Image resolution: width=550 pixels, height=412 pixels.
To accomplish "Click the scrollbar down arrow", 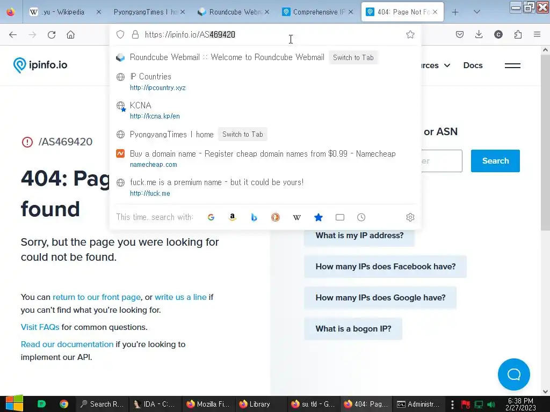I will (545, 392).
